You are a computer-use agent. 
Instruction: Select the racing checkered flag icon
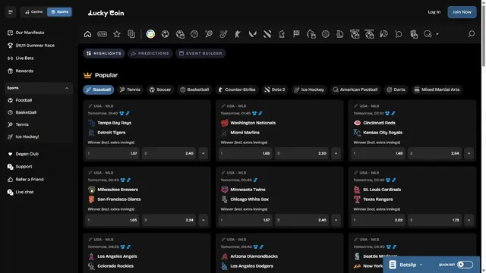point(296,34)
